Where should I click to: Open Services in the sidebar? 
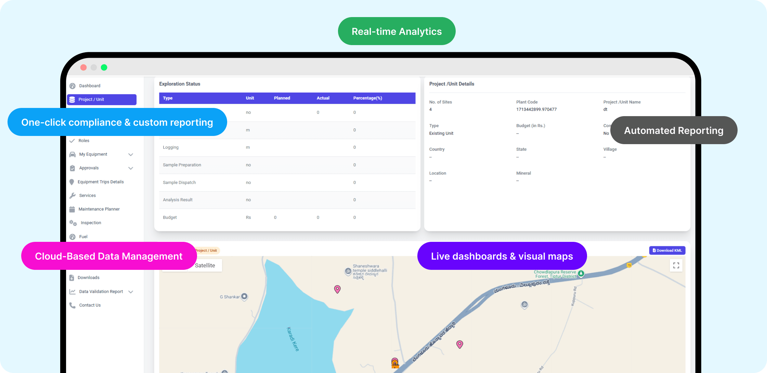click(88, 196)
